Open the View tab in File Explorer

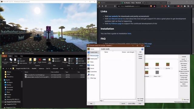click(22, 56)
